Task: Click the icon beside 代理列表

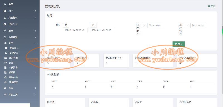Action: tap(5, 24)
